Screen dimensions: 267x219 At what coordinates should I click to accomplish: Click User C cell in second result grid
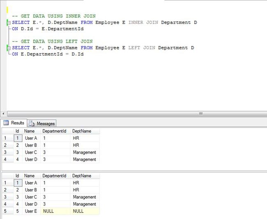[31, 197]
